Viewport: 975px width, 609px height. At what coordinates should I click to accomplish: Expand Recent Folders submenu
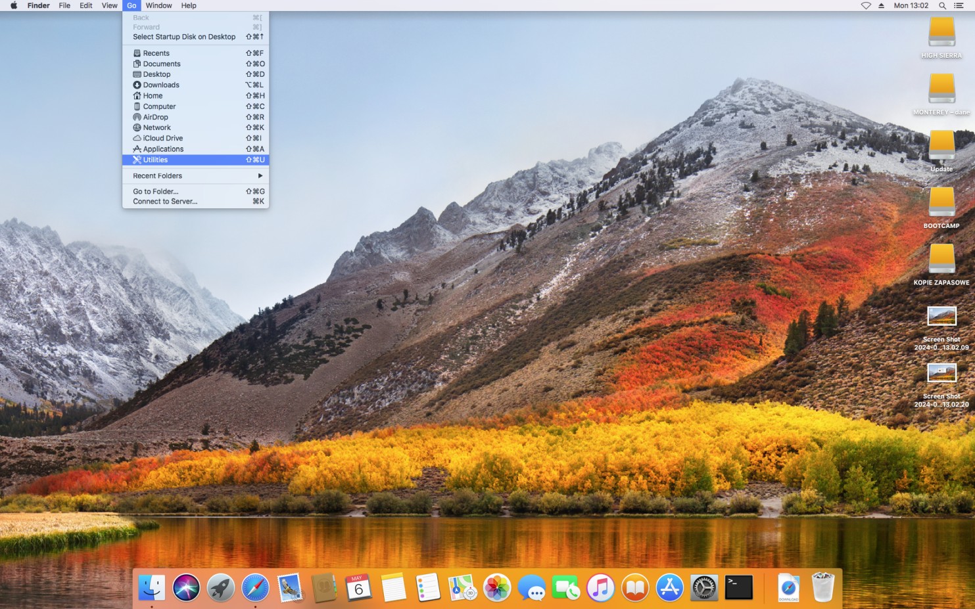(195, 176)
